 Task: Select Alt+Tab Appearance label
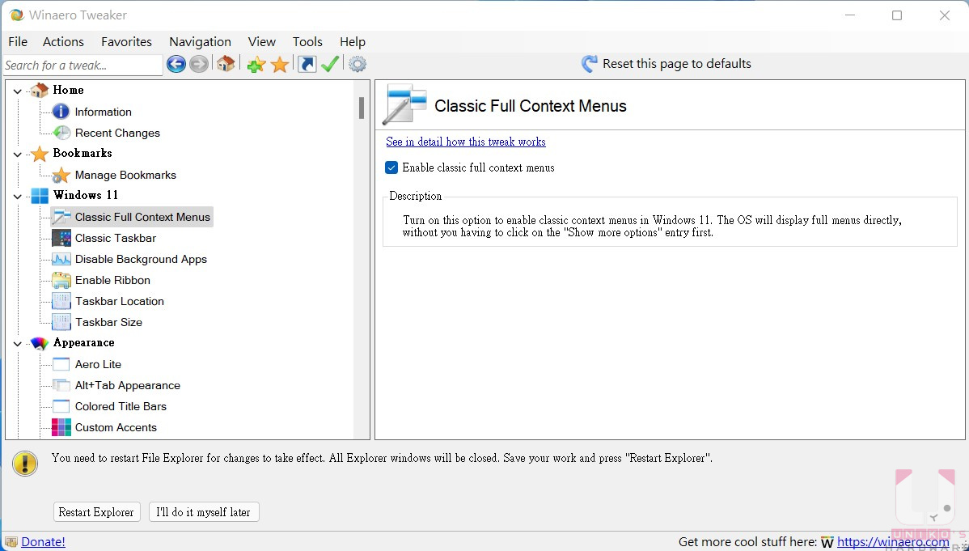(x=128, y=385)
